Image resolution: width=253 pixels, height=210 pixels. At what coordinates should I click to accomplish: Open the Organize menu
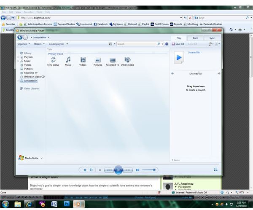point(24,44)
